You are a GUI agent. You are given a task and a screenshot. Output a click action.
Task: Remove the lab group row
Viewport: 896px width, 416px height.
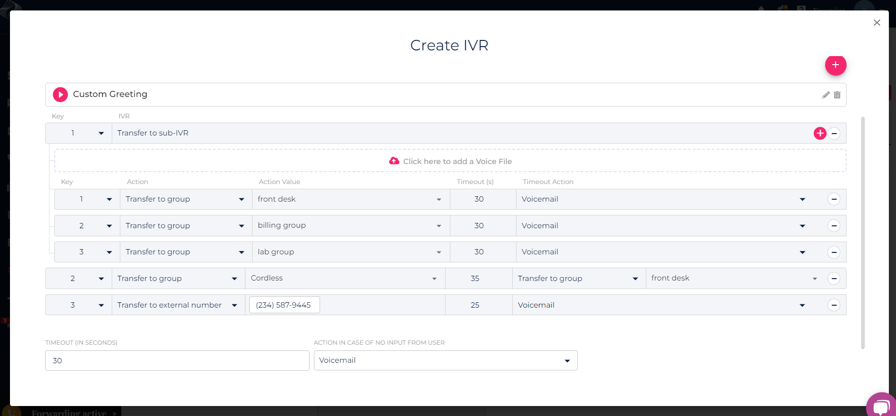834,252
